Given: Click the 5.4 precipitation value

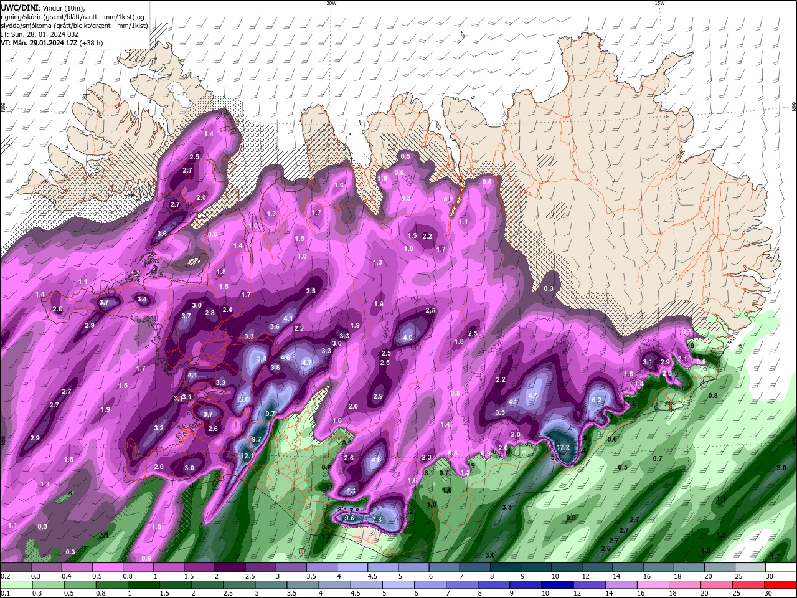Looking at the screenshot, I should point(262,358).
